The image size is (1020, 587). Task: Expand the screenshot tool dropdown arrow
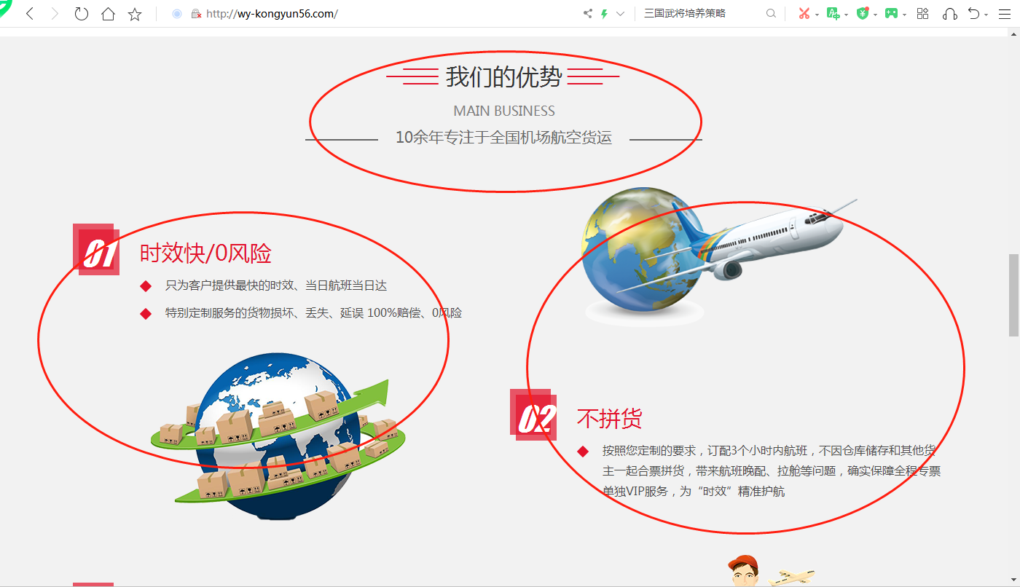coord(817,15)
